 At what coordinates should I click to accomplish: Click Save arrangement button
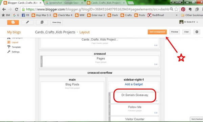(x=157, y=32)
